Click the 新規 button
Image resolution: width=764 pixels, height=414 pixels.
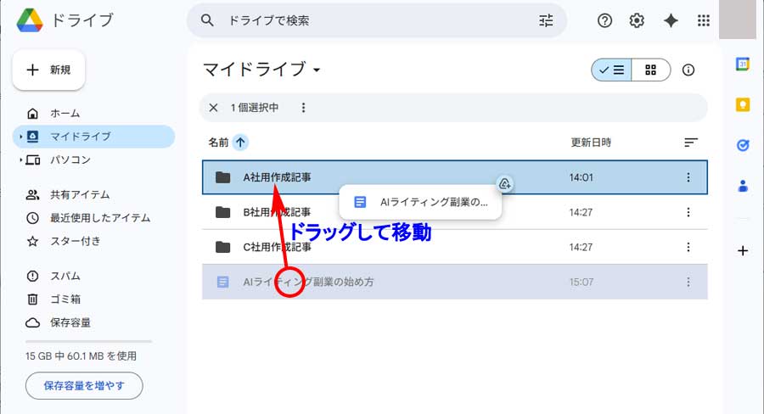[48, 70]
